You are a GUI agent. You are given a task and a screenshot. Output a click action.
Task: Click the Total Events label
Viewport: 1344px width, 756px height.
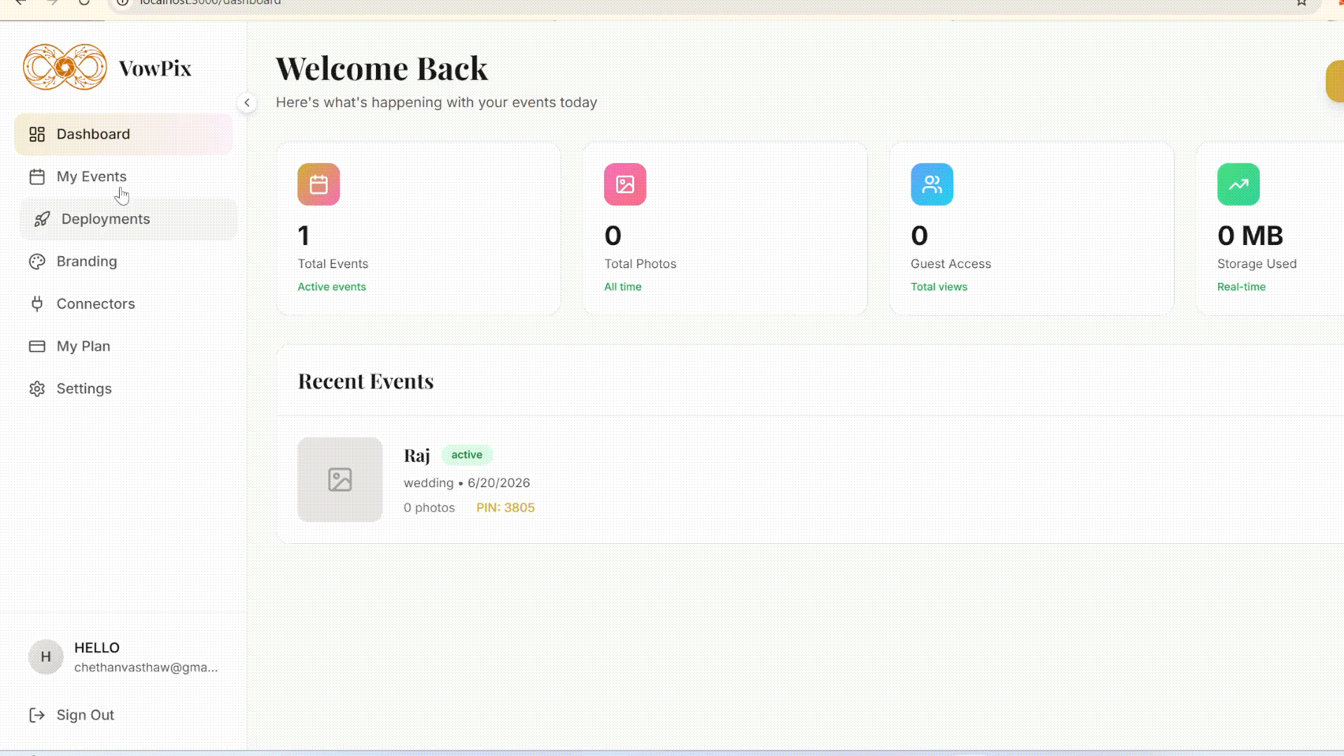tap(333, 264)
